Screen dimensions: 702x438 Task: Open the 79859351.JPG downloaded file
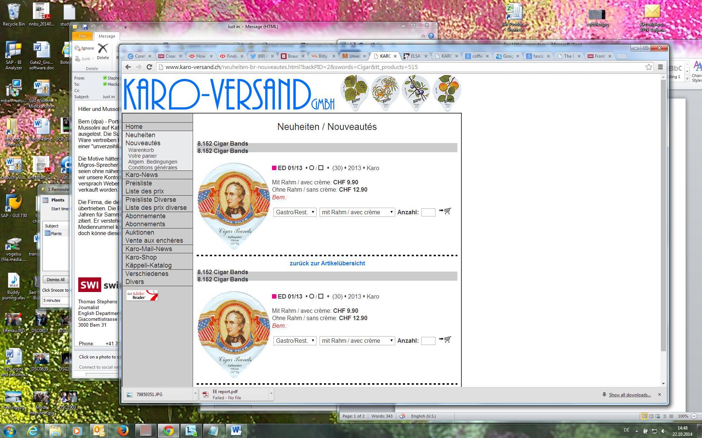click(x=158, y=394)
